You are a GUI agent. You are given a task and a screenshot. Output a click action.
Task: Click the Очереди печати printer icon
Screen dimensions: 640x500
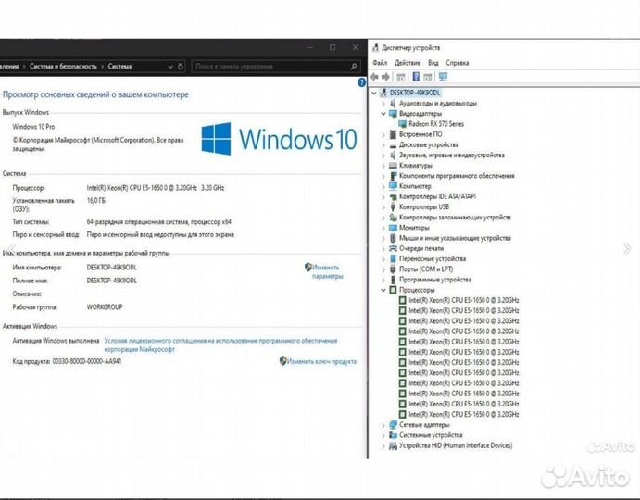coord(393,248)
